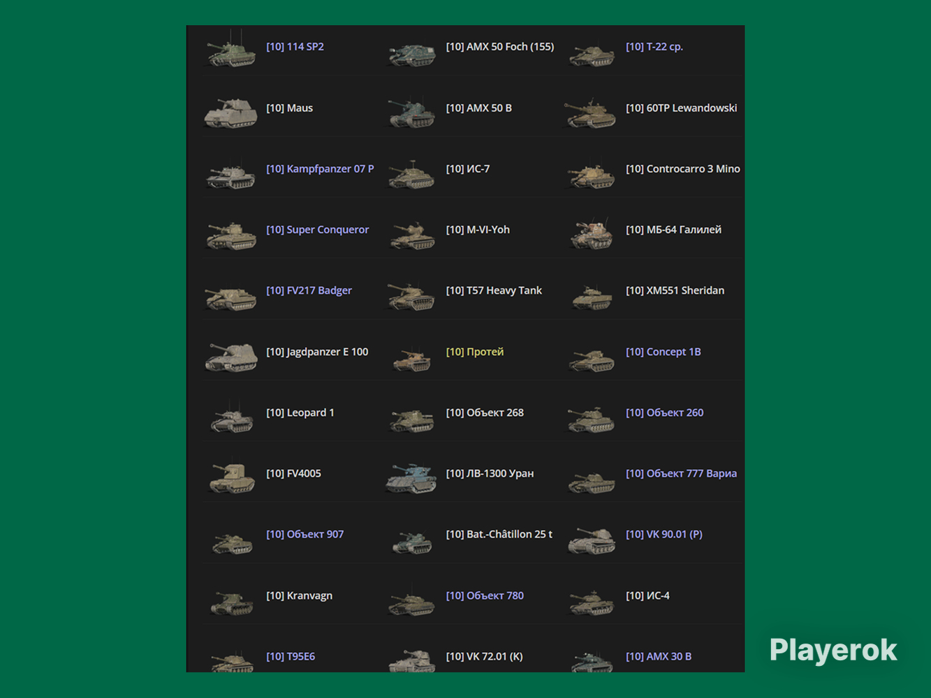
Task: Click the [10] 60TP Lewandowski label
Action: click(x=682, y=108)
